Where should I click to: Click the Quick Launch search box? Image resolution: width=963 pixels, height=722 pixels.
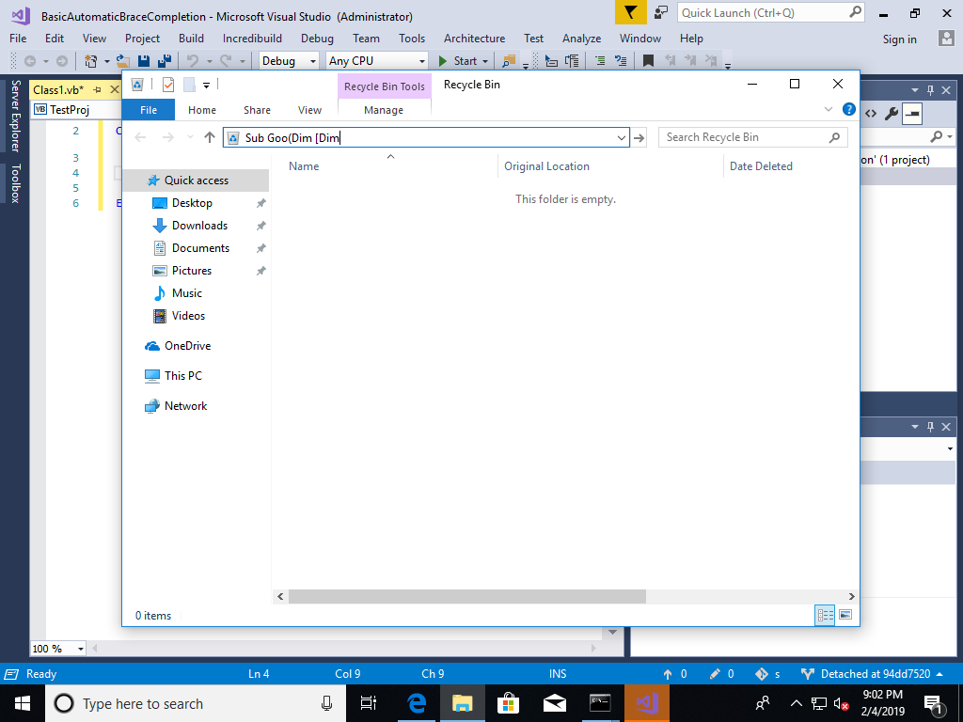click(771, 12)
